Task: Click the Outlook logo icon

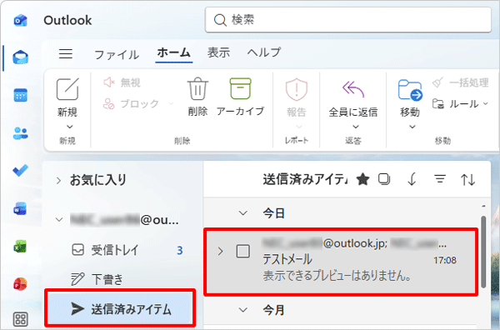Action: pyautogui.click(x=20, y=21)
